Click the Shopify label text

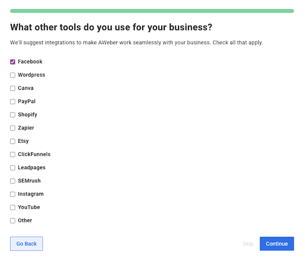pyautogui.click(x=27, y=115)
